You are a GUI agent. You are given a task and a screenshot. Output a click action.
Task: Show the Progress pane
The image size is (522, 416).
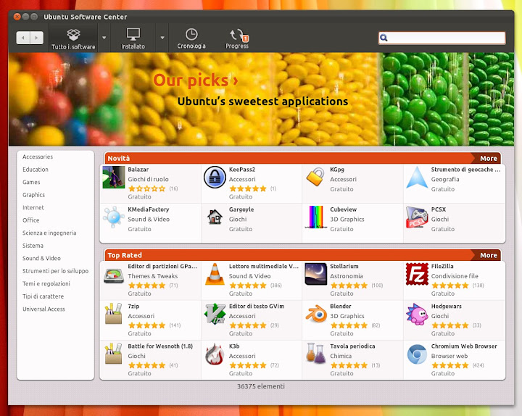pos(237,38)
